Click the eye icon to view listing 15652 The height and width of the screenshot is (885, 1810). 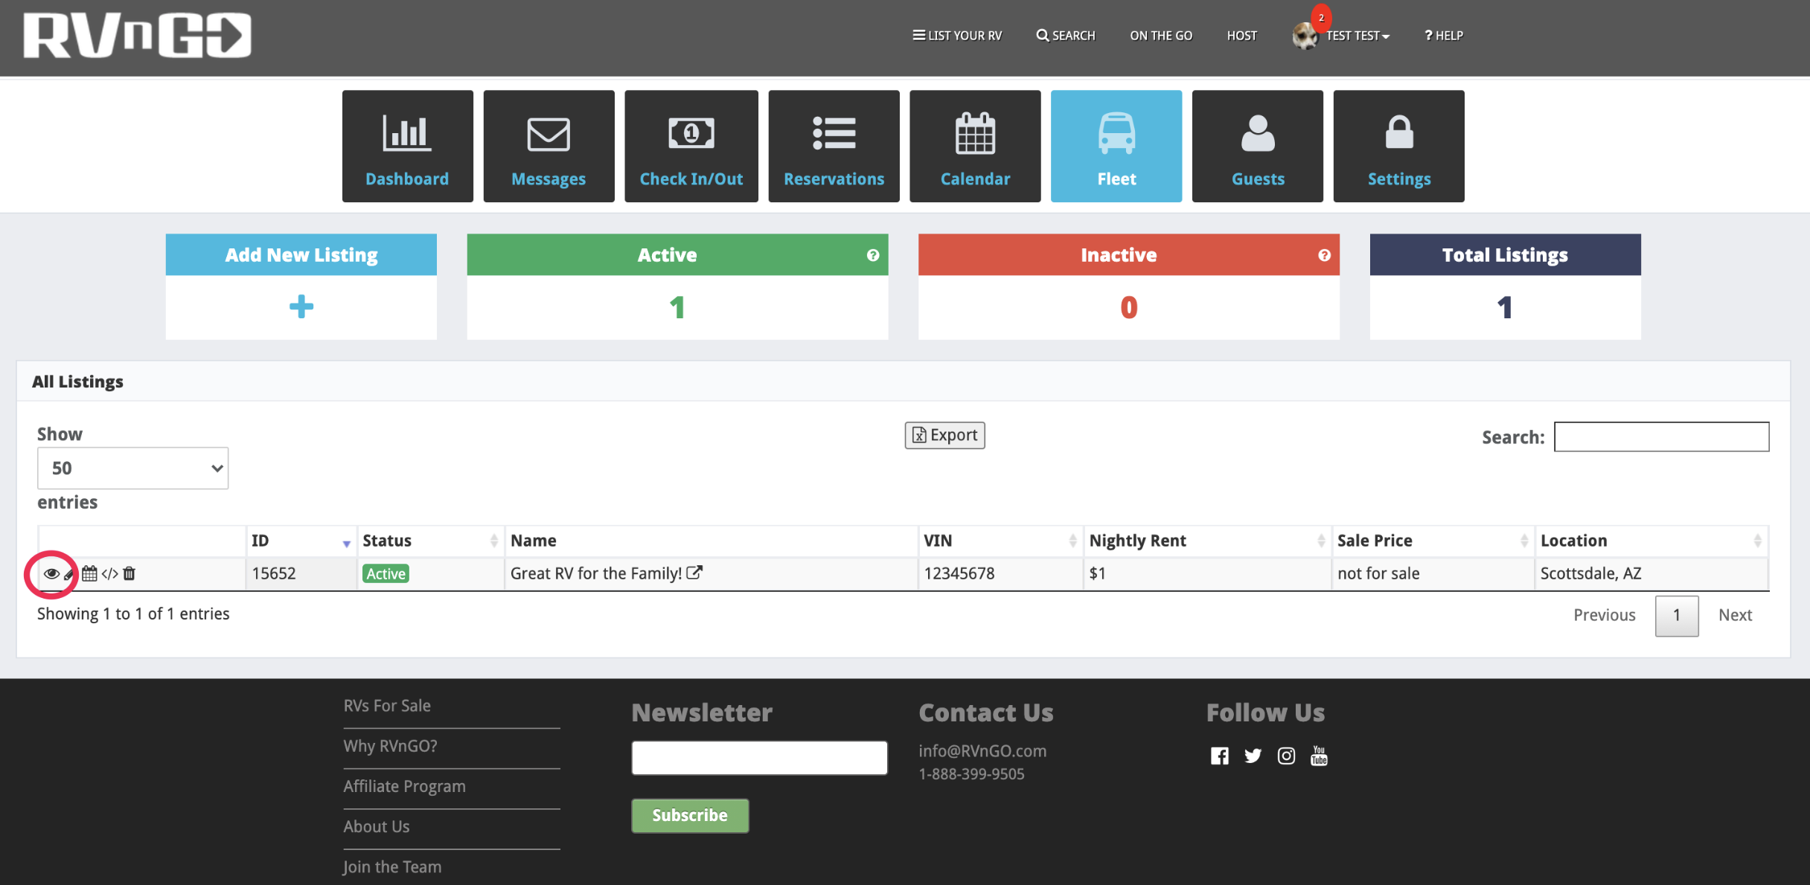coord(51,573)
